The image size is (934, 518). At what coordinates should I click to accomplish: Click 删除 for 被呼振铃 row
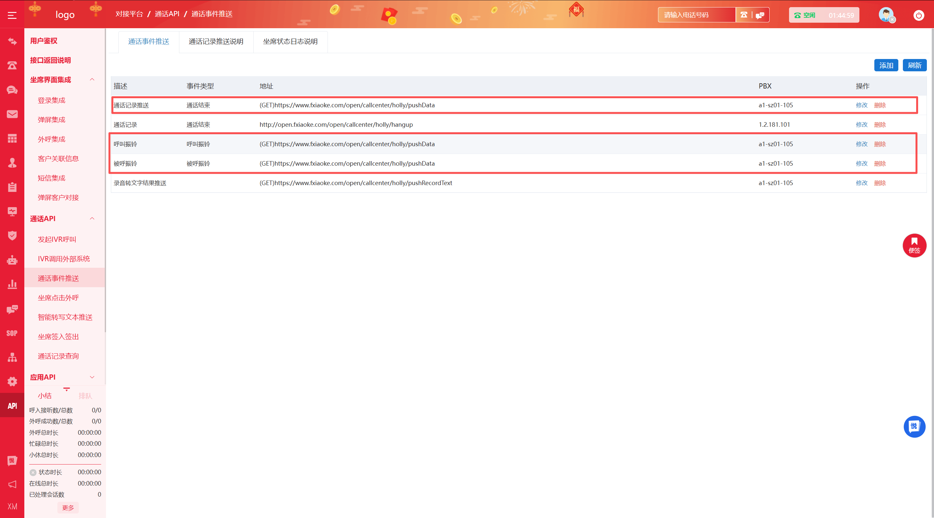[880, 163]
